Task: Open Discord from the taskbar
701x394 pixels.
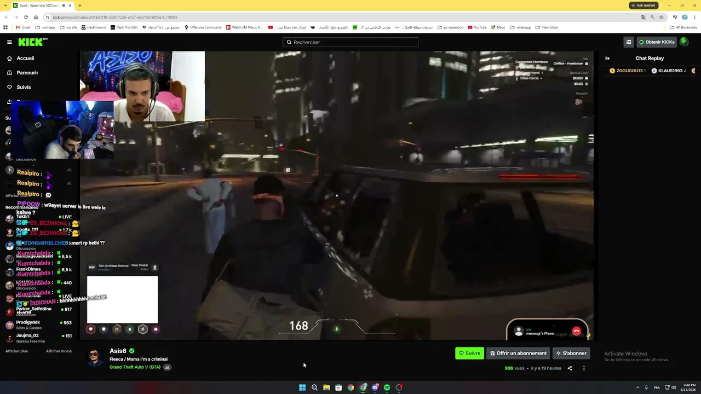Action: [x=375, y=387]
